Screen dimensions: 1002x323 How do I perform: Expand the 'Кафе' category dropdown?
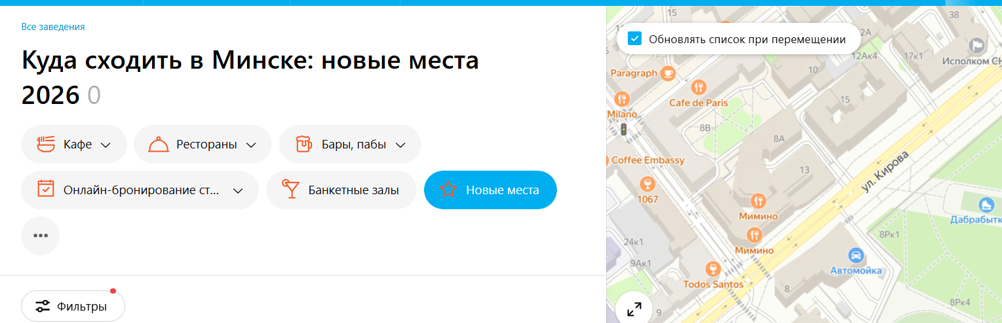click(74, 144)
